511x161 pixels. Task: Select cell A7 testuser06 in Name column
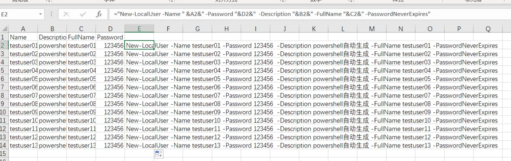pyautogui.click(x=23, y=87)
